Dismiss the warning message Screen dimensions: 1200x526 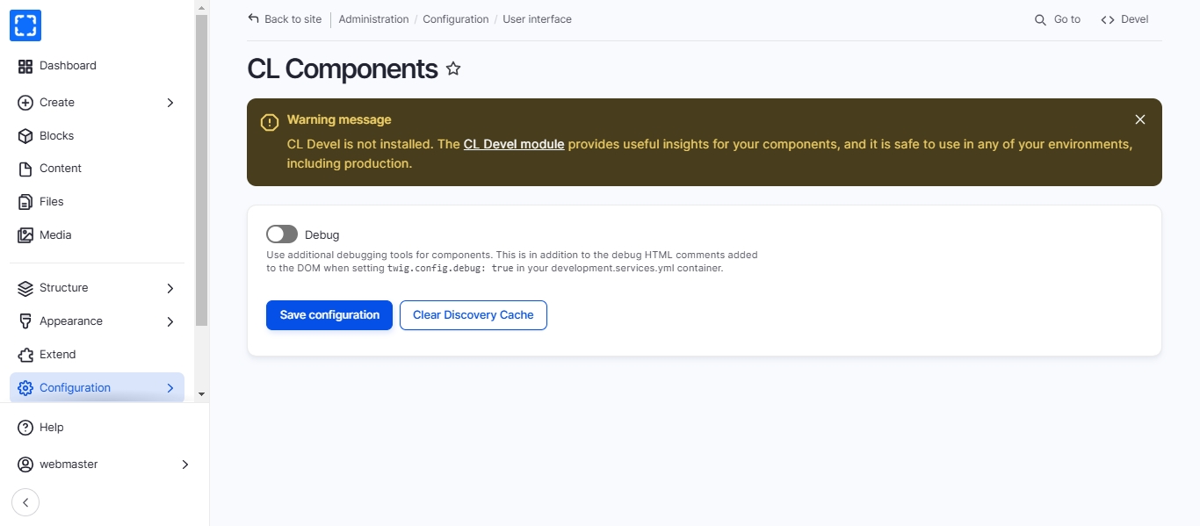tap(1139, 119)
